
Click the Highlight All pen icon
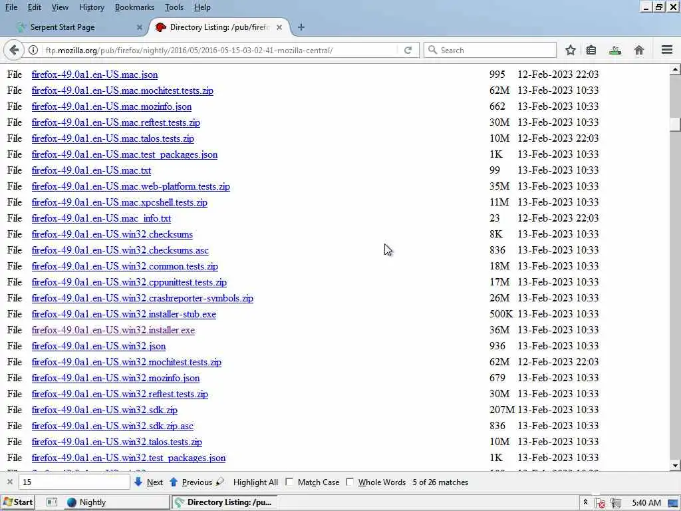pos(220,482)
